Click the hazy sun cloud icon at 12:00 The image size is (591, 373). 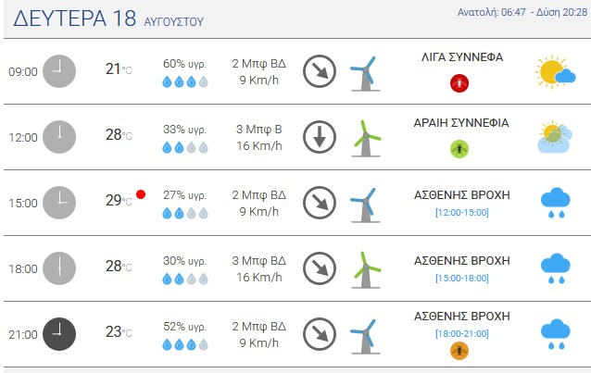[x=555, y=137]
